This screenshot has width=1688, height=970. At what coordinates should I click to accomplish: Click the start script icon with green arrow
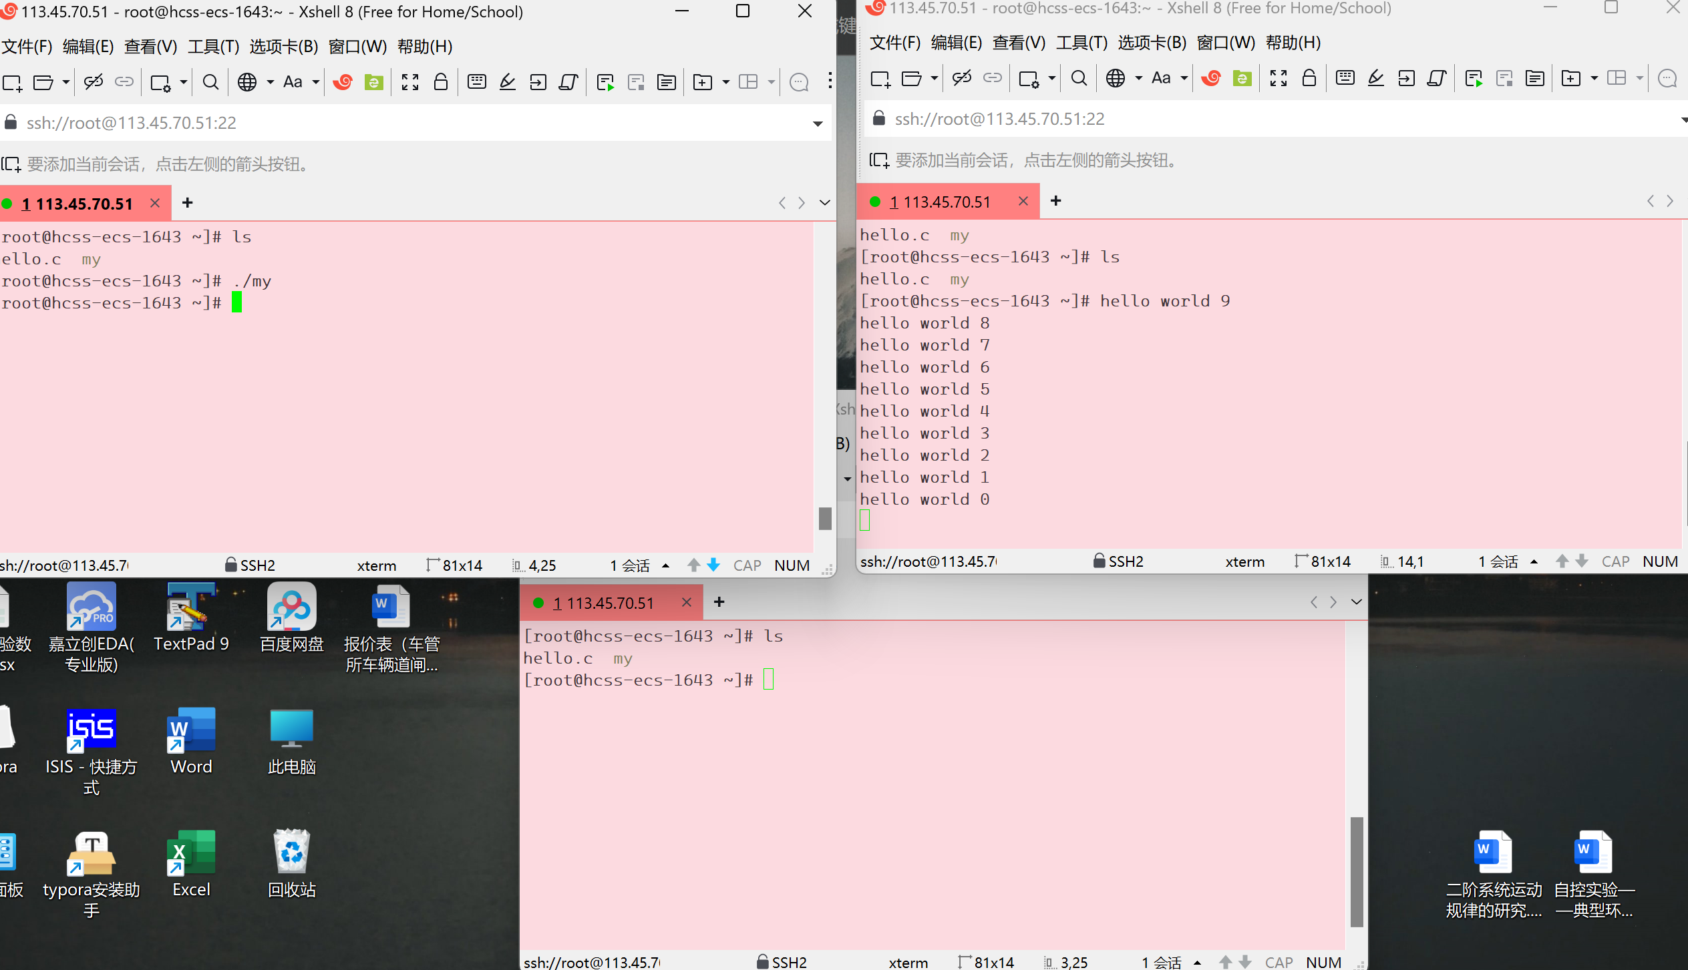pyautogui.click(x=605, y=82)
